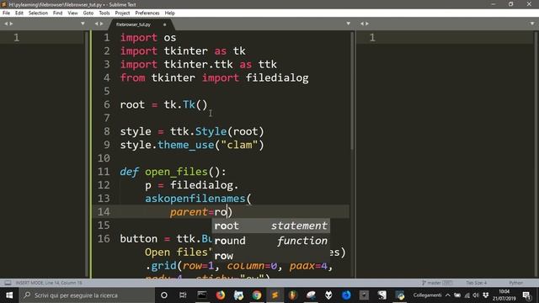Open the Edit menu

19,13
